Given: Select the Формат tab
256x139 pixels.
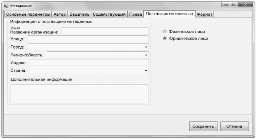Looking at the screenshot, I should [205, 14].
